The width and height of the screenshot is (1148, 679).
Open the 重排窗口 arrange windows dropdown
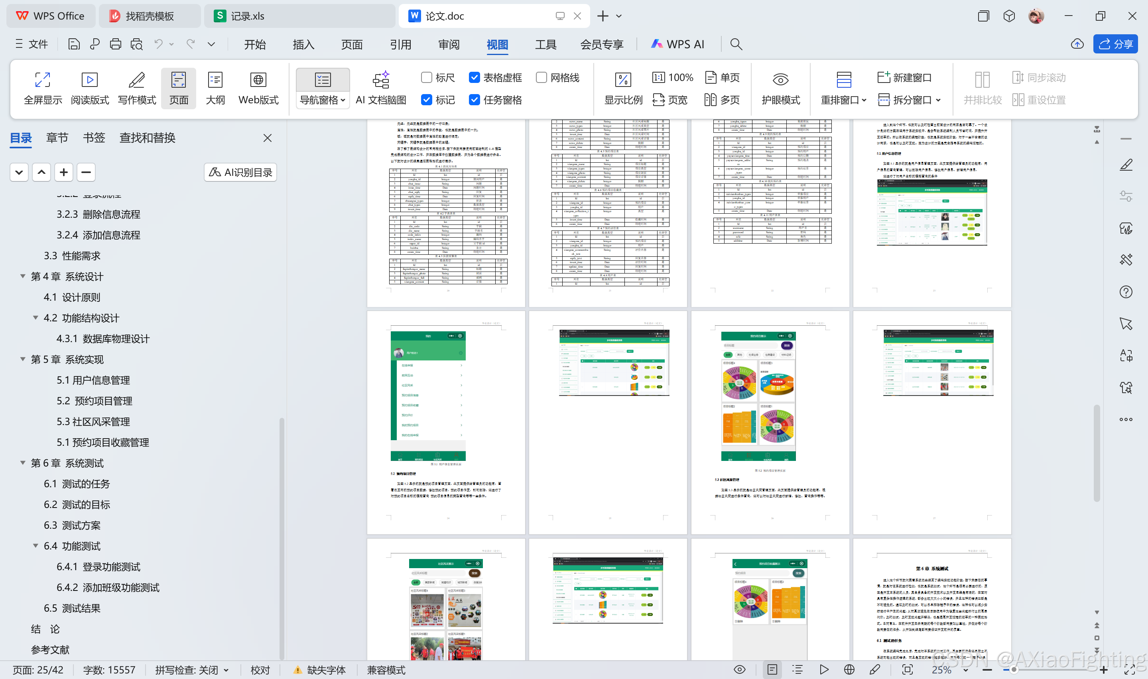coord(844,100)
